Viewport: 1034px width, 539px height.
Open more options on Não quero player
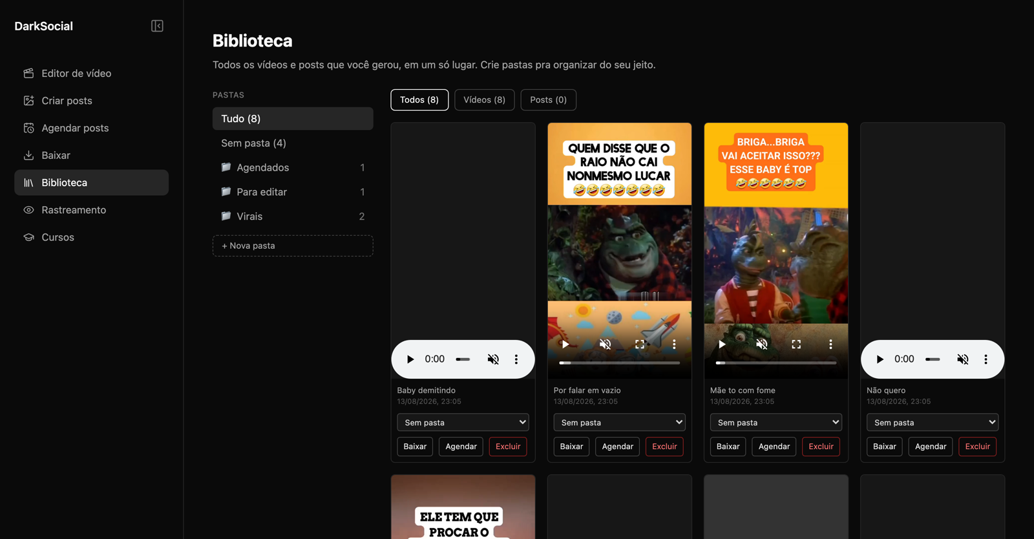point(986,359)
